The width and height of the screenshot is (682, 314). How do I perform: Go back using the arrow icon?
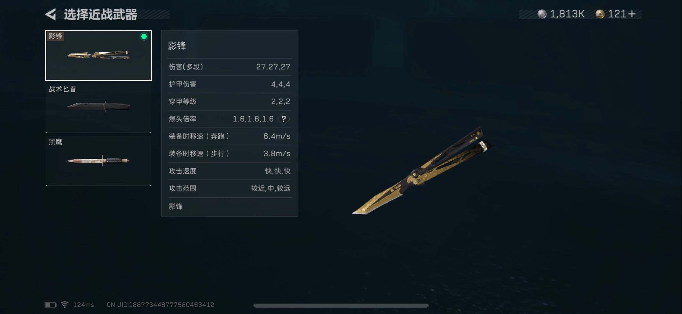tap(51, 15)
